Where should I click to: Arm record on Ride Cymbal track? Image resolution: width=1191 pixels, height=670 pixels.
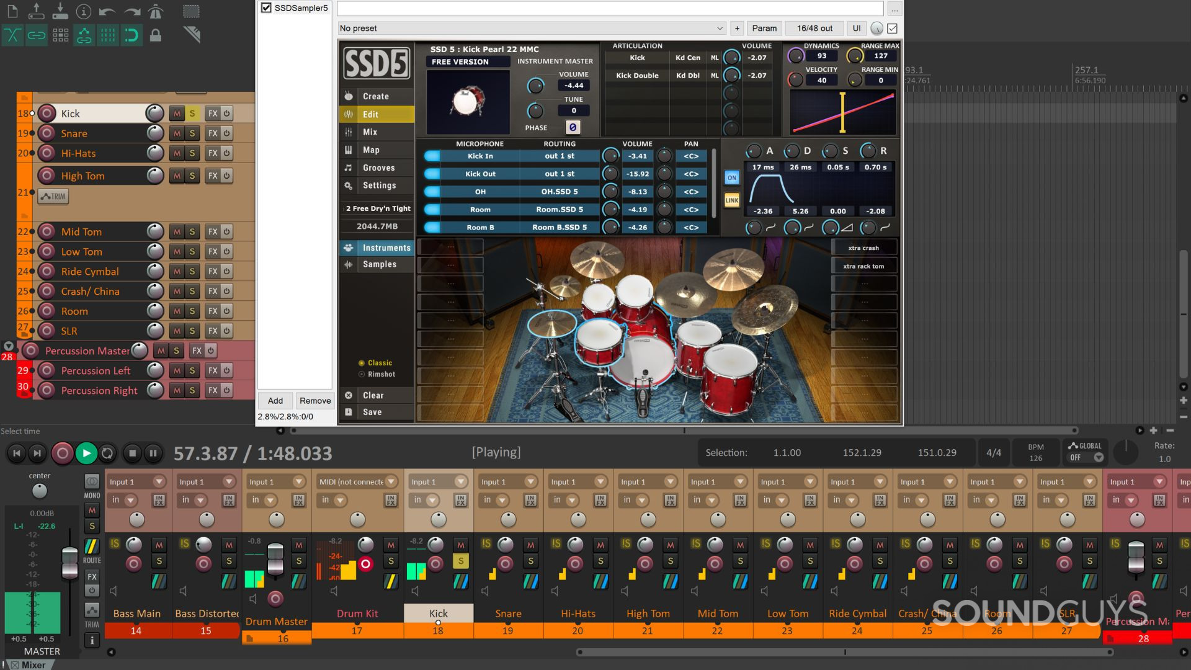[x=47, y=271]
